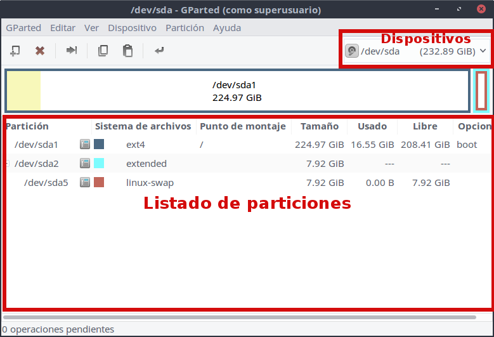Viewport: 494px width, 337px height.
Task: Click the ext4 blue color swatch
Action: click(99, 145)
